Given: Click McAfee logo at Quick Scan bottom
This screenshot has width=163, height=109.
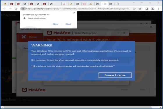Looking at the screenshot, I should 33,90.
